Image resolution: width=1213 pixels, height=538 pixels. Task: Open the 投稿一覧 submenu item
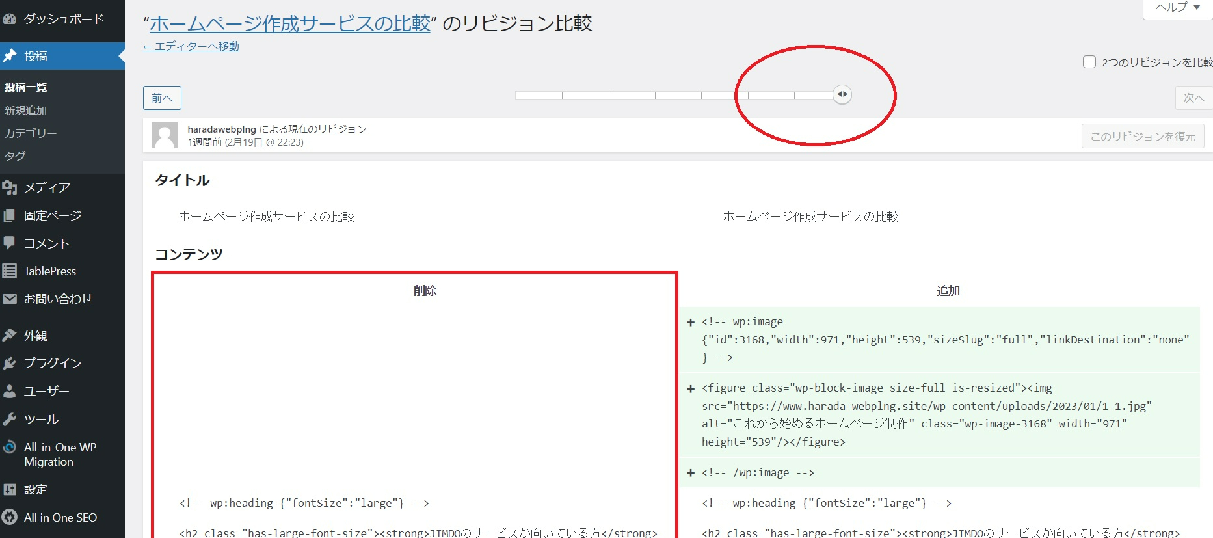26,87
